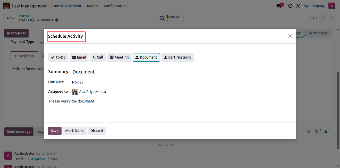Open the messages chat icon with badge
Viewport: 340px width, 168px height.
(x=279, y=6)
